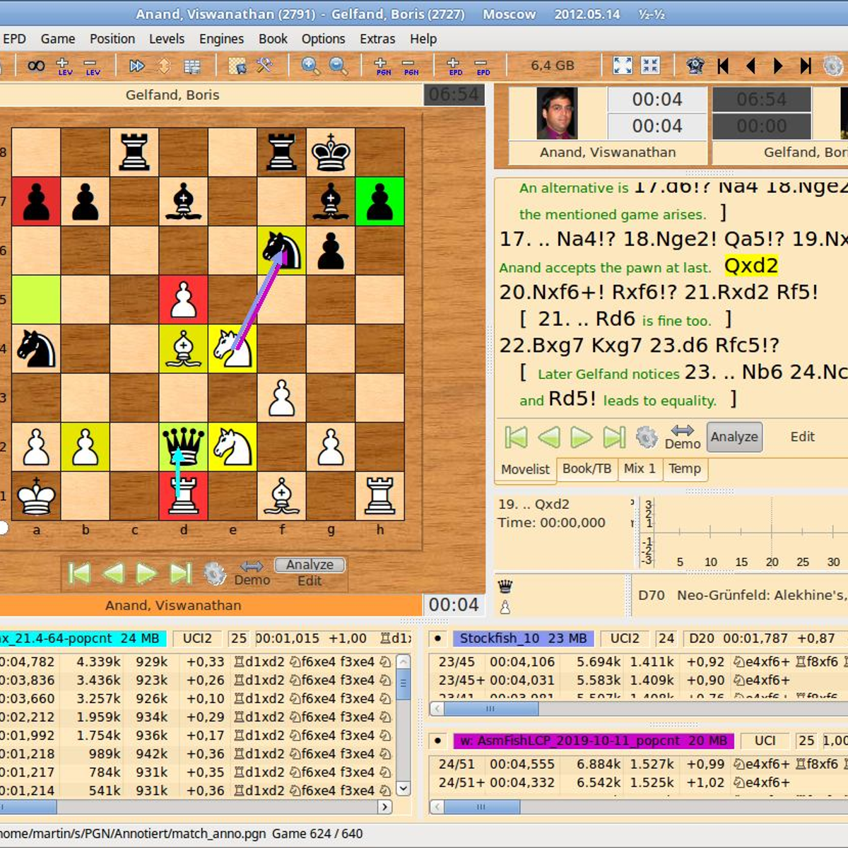Open engine setup via the knight-gear toolbar icon
Image resolution: width=848 pixels, height=848 pixels.
(695, 66)
